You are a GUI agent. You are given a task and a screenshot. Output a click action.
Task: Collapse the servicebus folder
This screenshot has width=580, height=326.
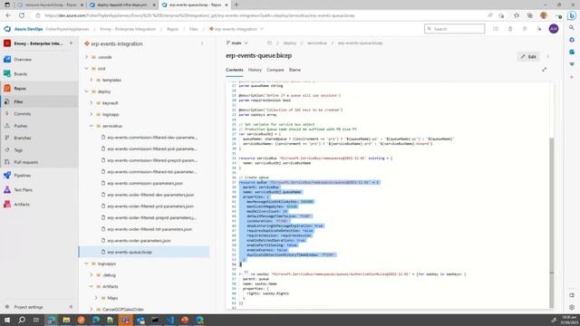pyautogui.click(x=92, y=126)
